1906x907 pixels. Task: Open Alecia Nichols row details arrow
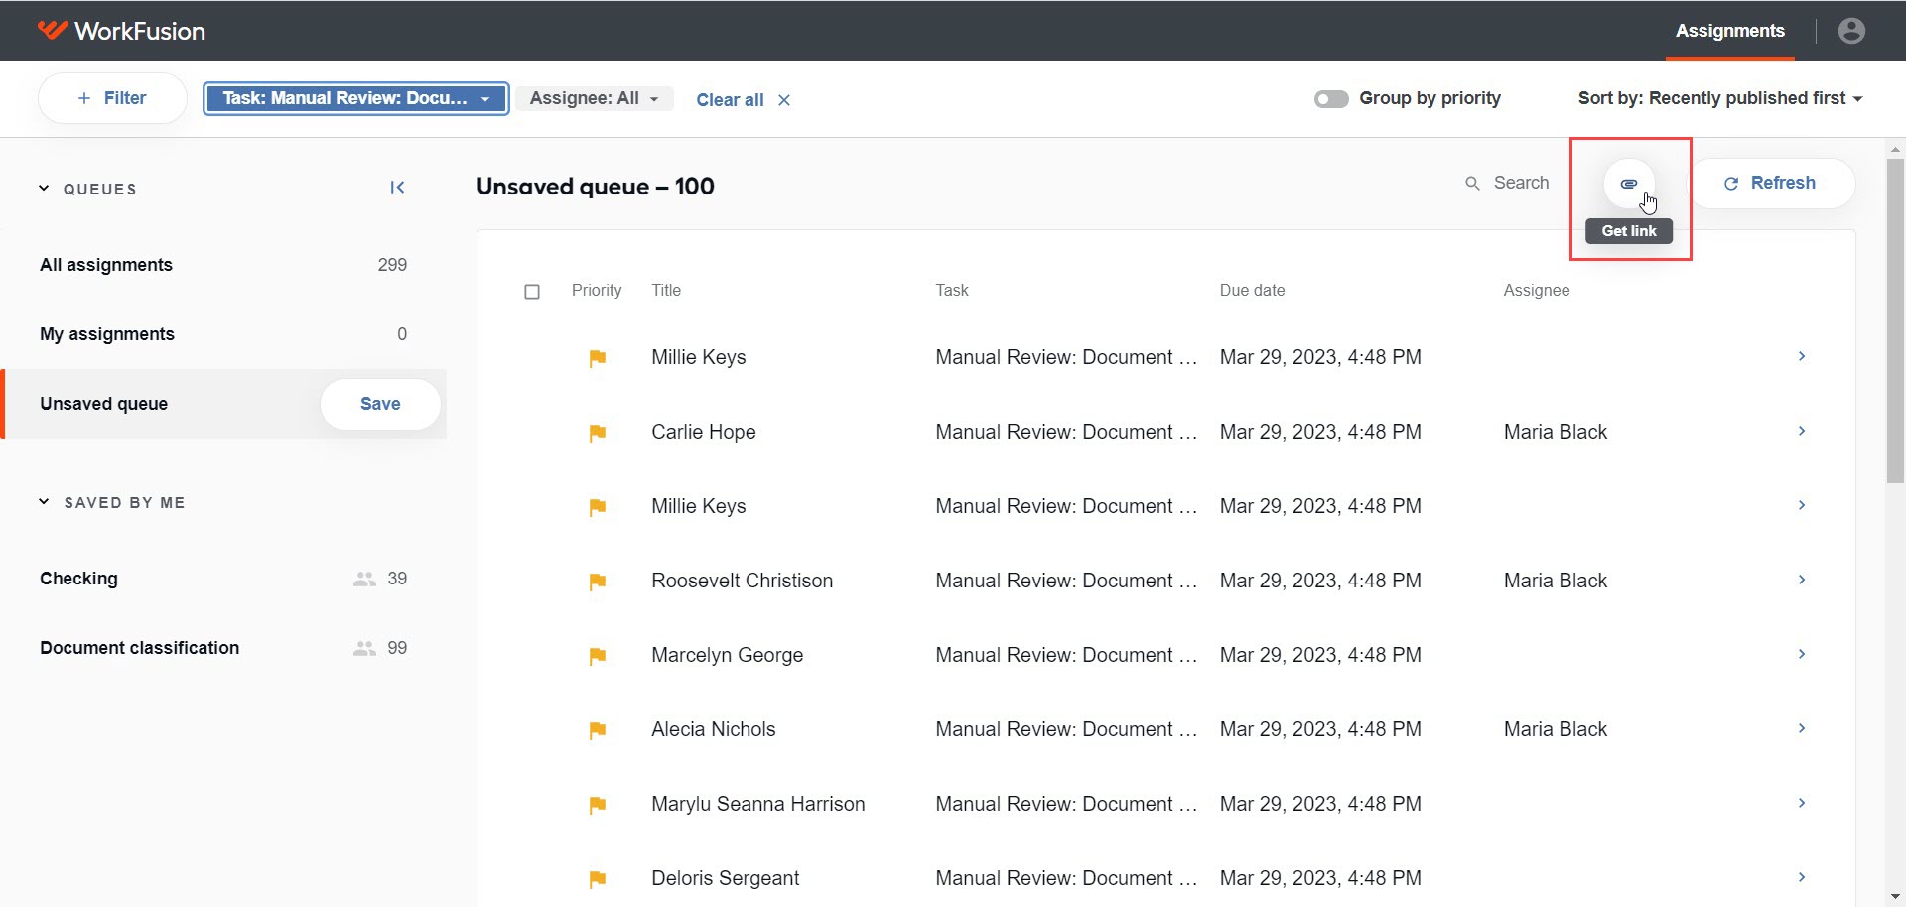(1802, 728)
